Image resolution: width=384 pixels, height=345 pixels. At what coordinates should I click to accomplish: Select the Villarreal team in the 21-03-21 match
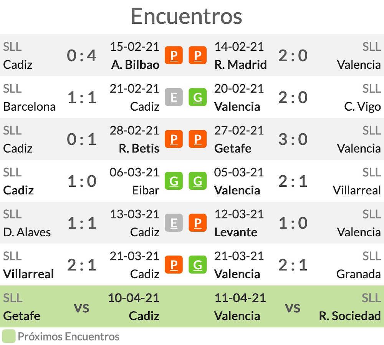pyautogui.click(x=28, y=274)
